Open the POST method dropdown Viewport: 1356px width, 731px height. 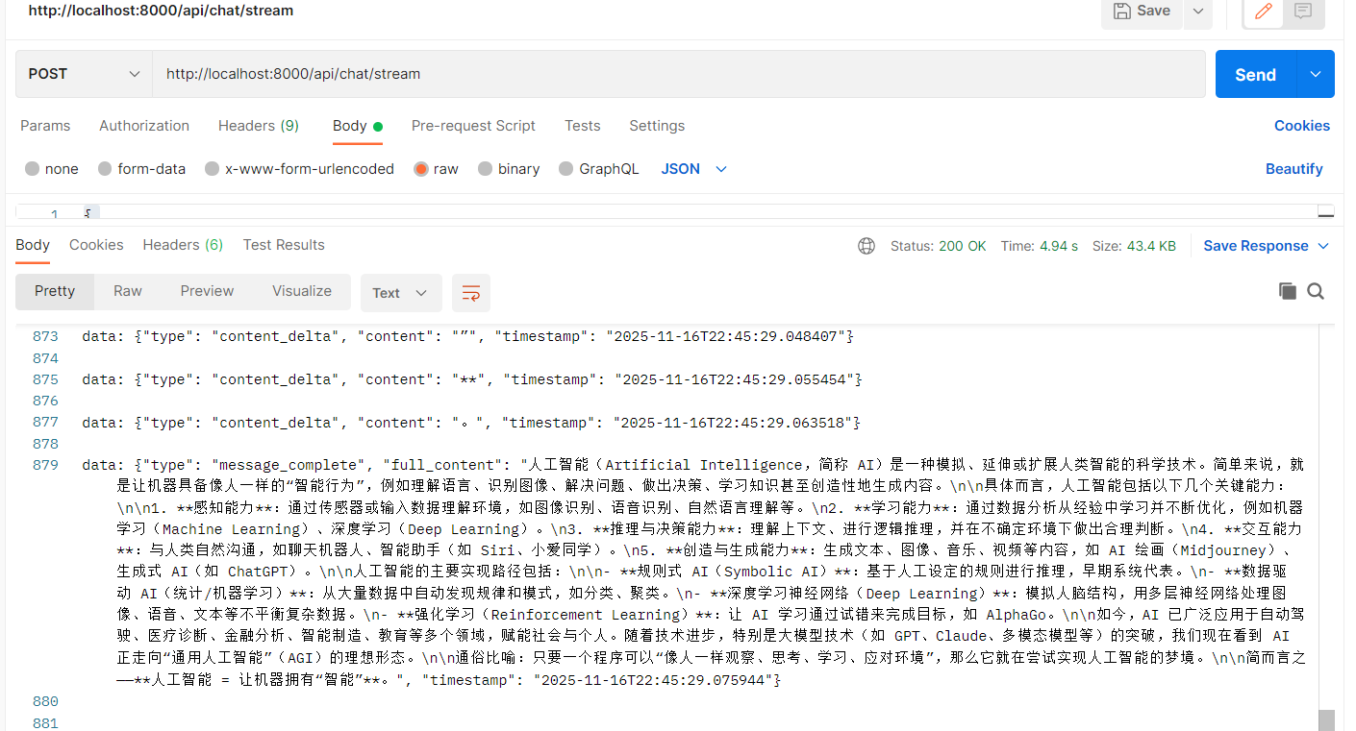(84, 74)
